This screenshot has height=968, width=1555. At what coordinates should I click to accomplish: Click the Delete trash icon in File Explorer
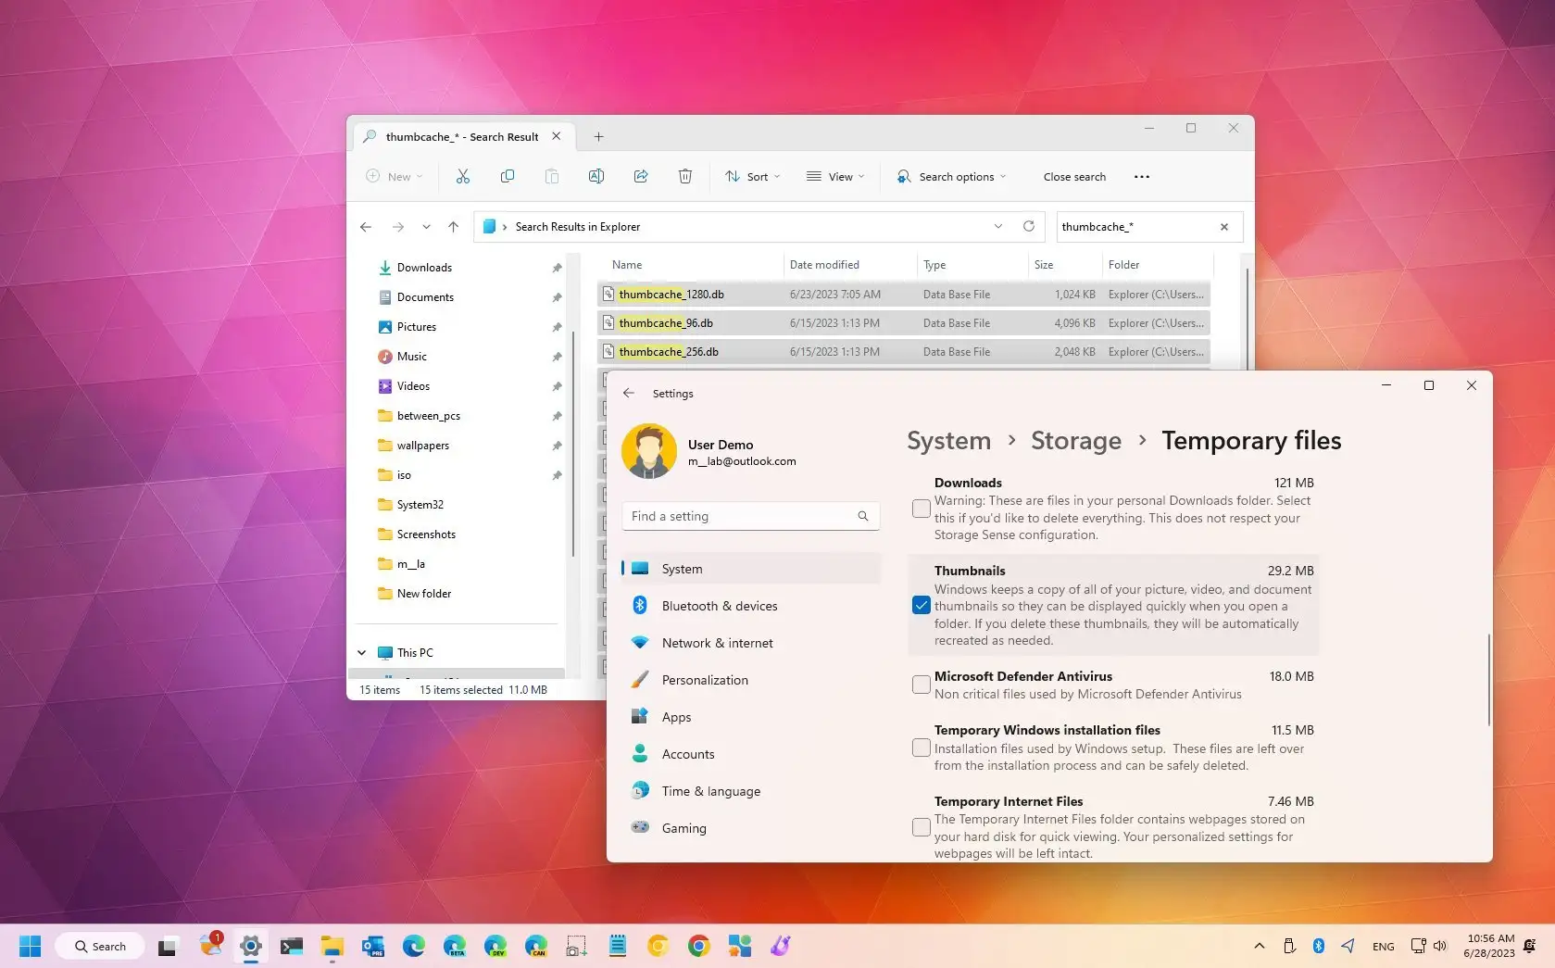click(685, 176)
